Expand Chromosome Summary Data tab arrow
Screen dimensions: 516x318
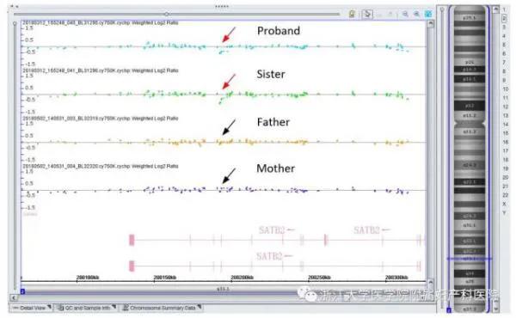[200, 307]
